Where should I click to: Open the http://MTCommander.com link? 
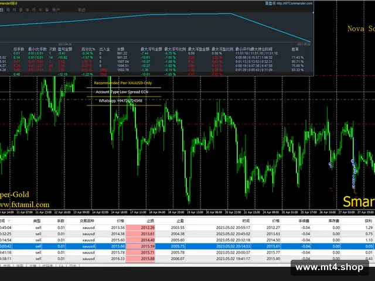(294, 4)
